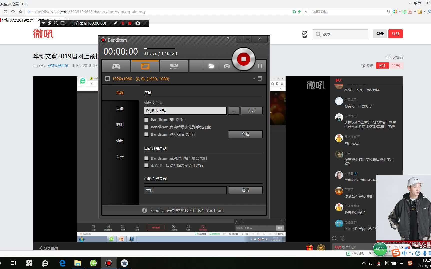This screenshot has width=431, height=269.
Task: Click the browser 点此搜索 search box
Action: (x=348, y=12)
